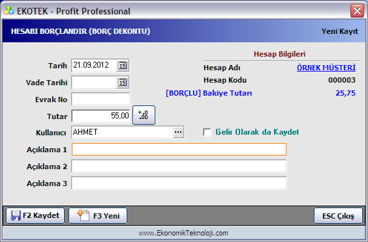The height and width of the screenshot is (242, 368).
Task: Select the balance amount 25,75
Action: pyautogui.click(x=345, y=93)
